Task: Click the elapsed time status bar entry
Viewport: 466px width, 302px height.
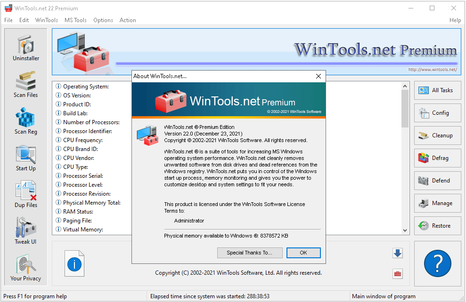Action: coord(210,296)
